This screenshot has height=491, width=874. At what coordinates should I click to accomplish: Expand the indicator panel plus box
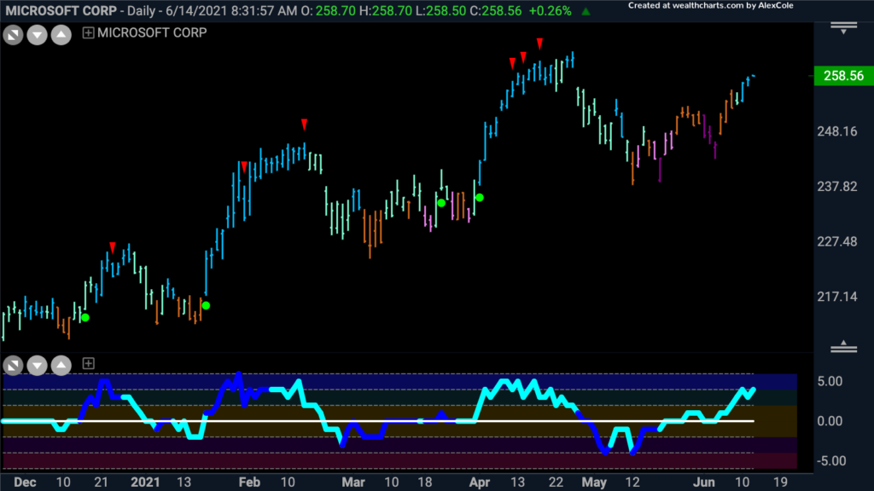(88, 363)
